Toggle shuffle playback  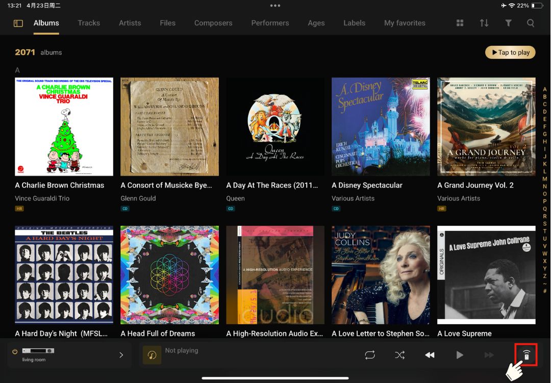pyautogui.click(x=399, y=355)
